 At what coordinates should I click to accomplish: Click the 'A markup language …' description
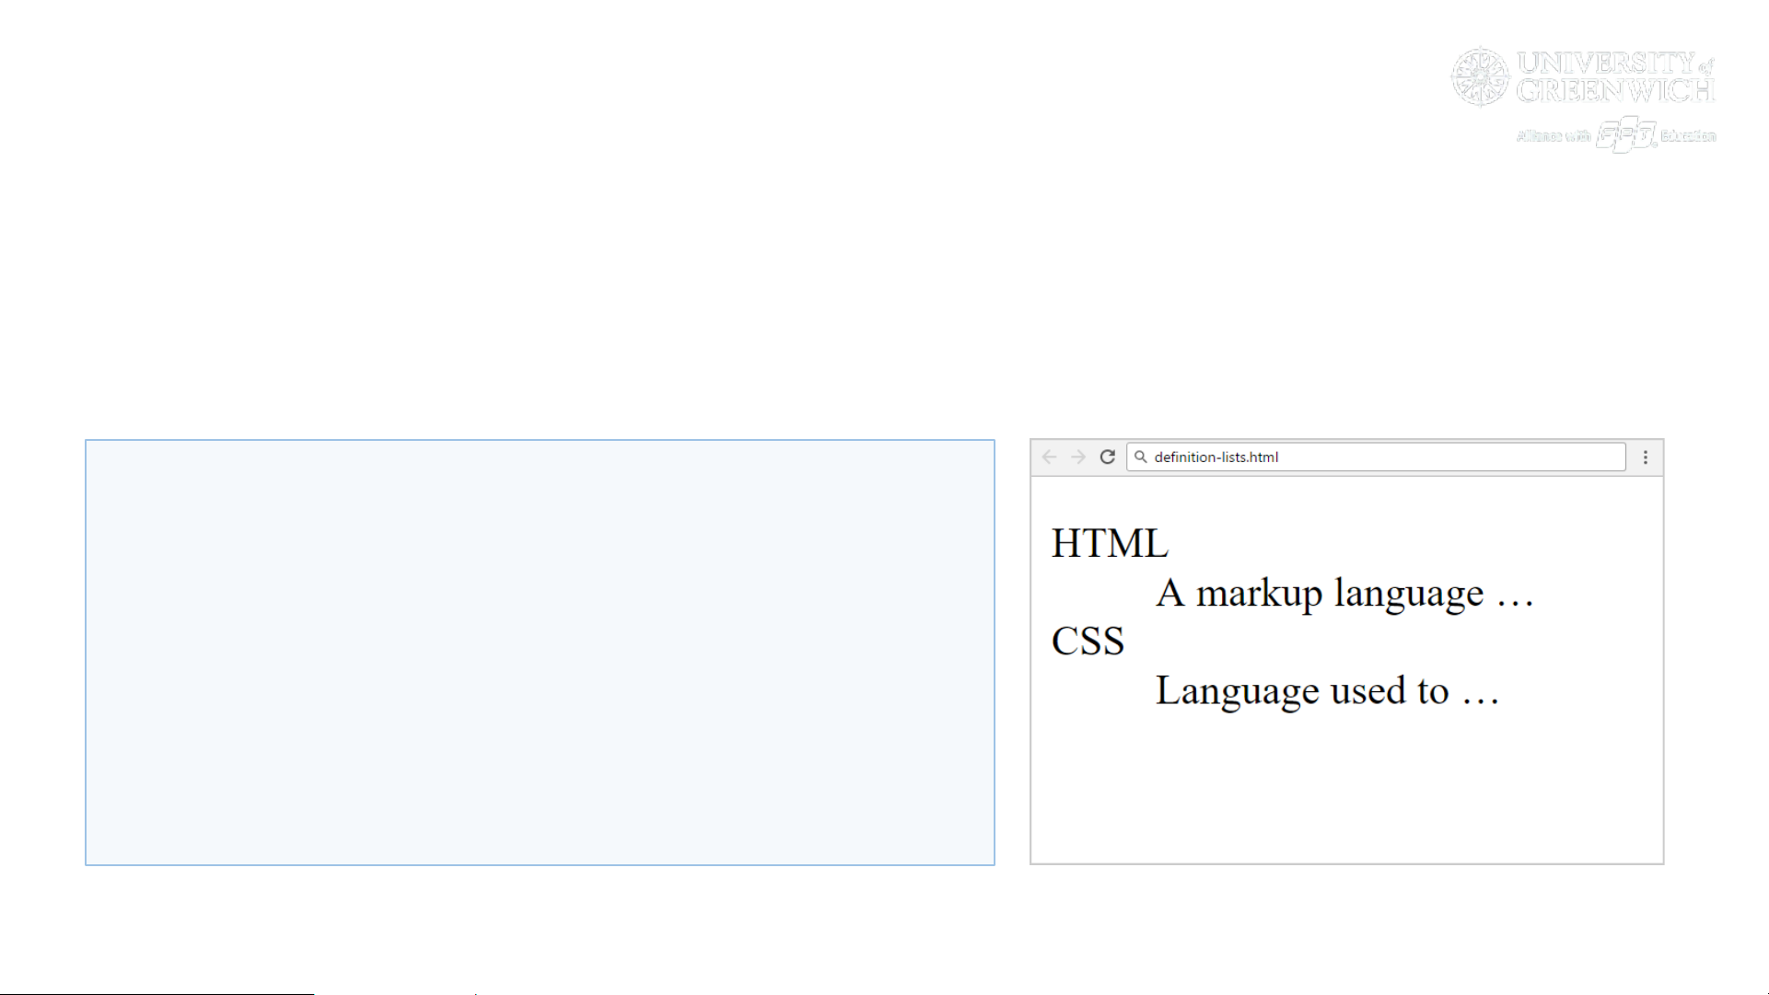click(x=1344, y=594)
